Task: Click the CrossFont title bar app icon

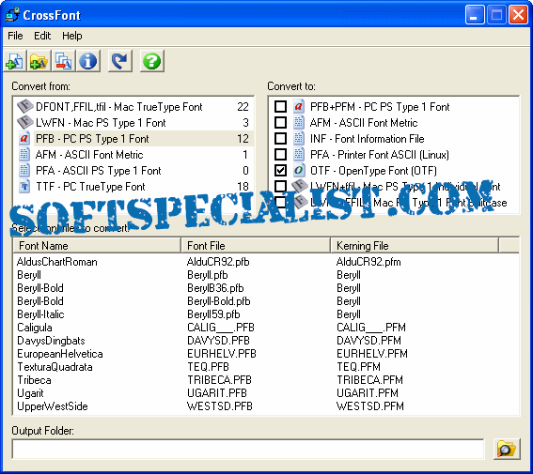Action: 12,15
